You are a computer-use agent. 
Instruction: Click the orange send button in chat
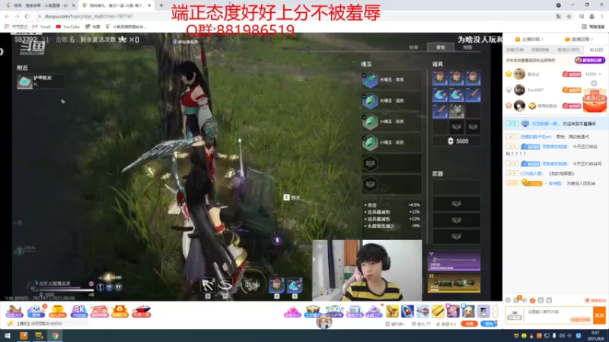click(x=599, y=315)
